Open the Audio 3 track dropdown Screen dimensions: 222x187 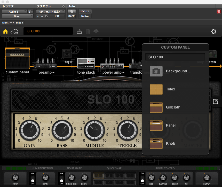point(14,11)
